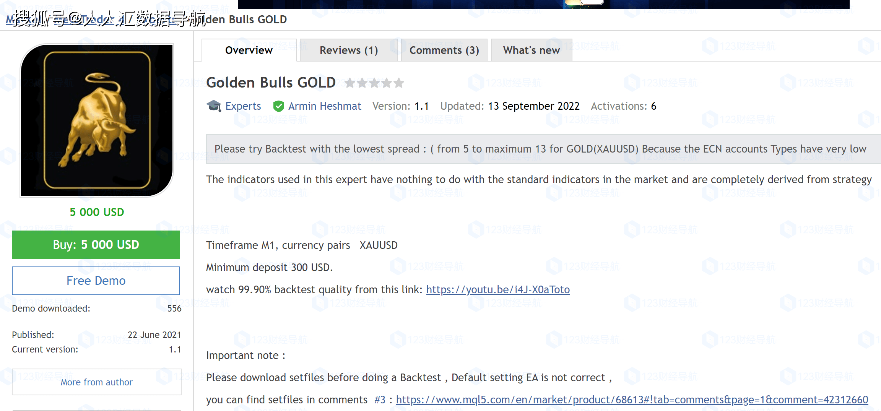Screen dimensions: 881x411
Task: Open the YouTube backtest quality link
Action: click(x=497, y=289)
